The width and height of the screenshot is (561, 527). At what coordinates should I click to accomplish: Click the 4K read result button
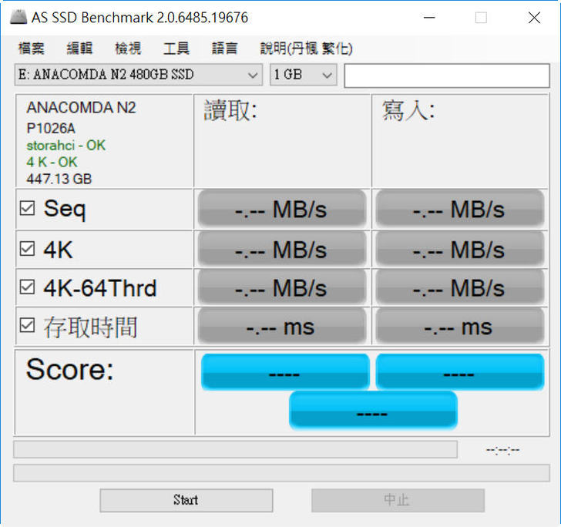click(282, 249)
